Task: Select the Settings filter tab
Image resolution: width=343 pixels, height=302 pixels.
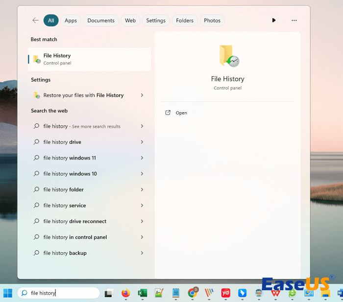Action: (x=156, y=21)
